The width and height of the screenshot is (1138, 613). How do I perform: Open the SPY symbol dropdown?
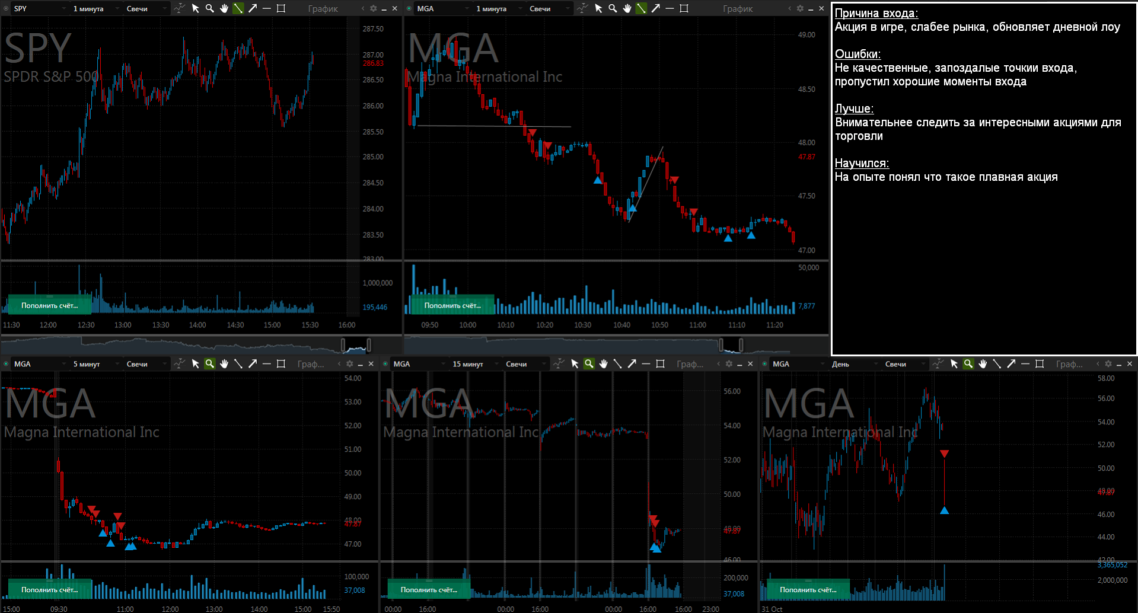tap(40, 8)
